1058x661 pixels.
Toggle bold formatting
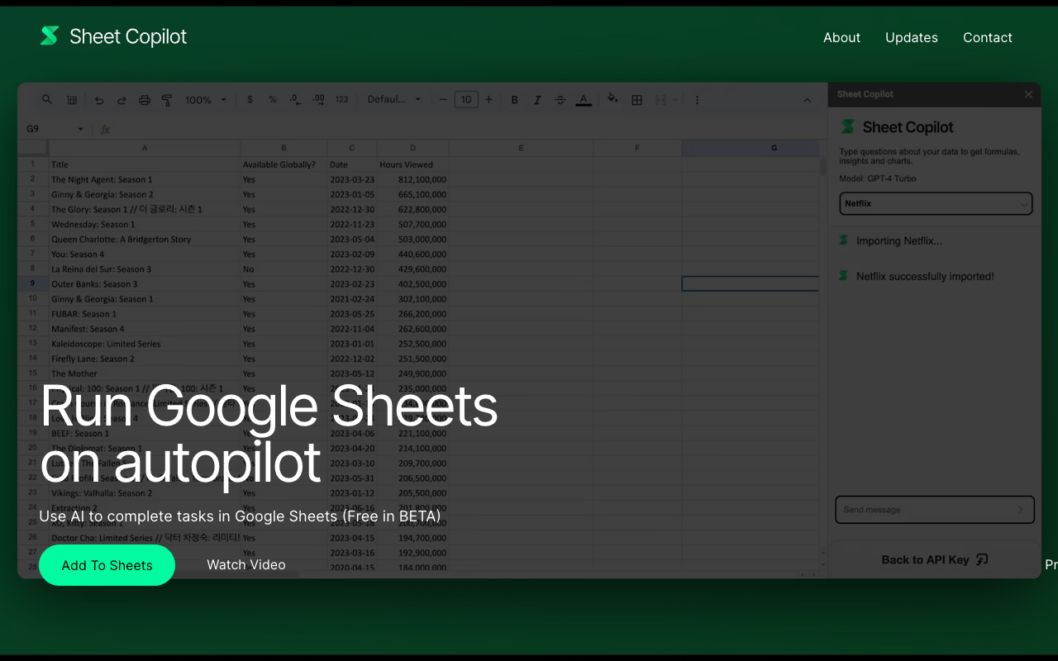(x=514, y=100)
